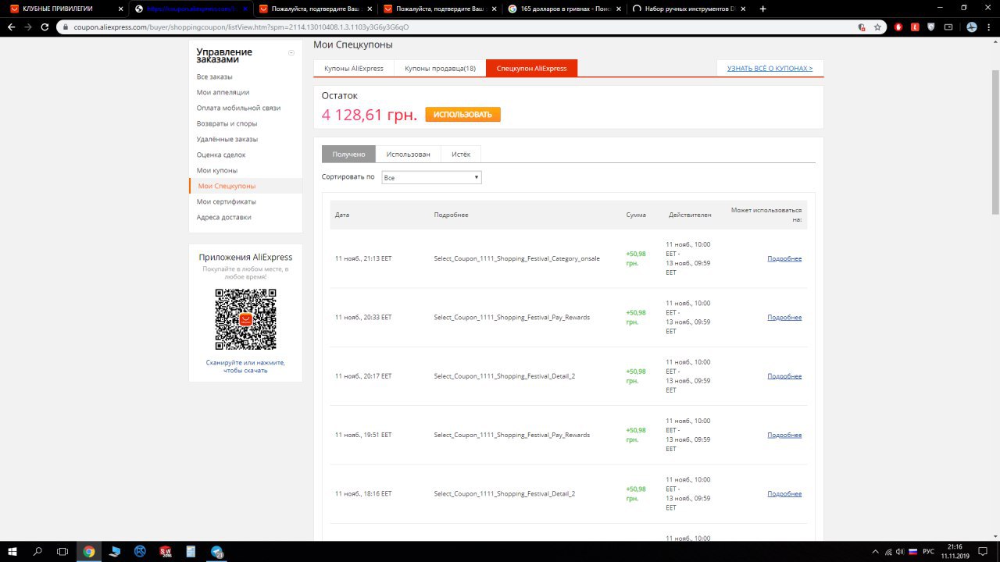Viewport: 1000px width, 562px height.
Task: Open the red square extension icon
Action: 914,27
